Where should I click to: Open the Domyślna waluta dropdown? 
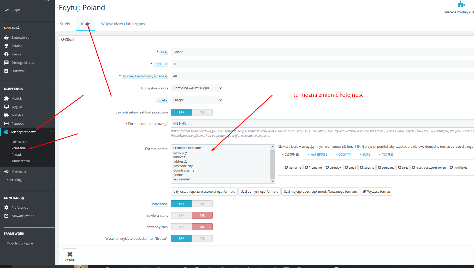click(197, 88)
